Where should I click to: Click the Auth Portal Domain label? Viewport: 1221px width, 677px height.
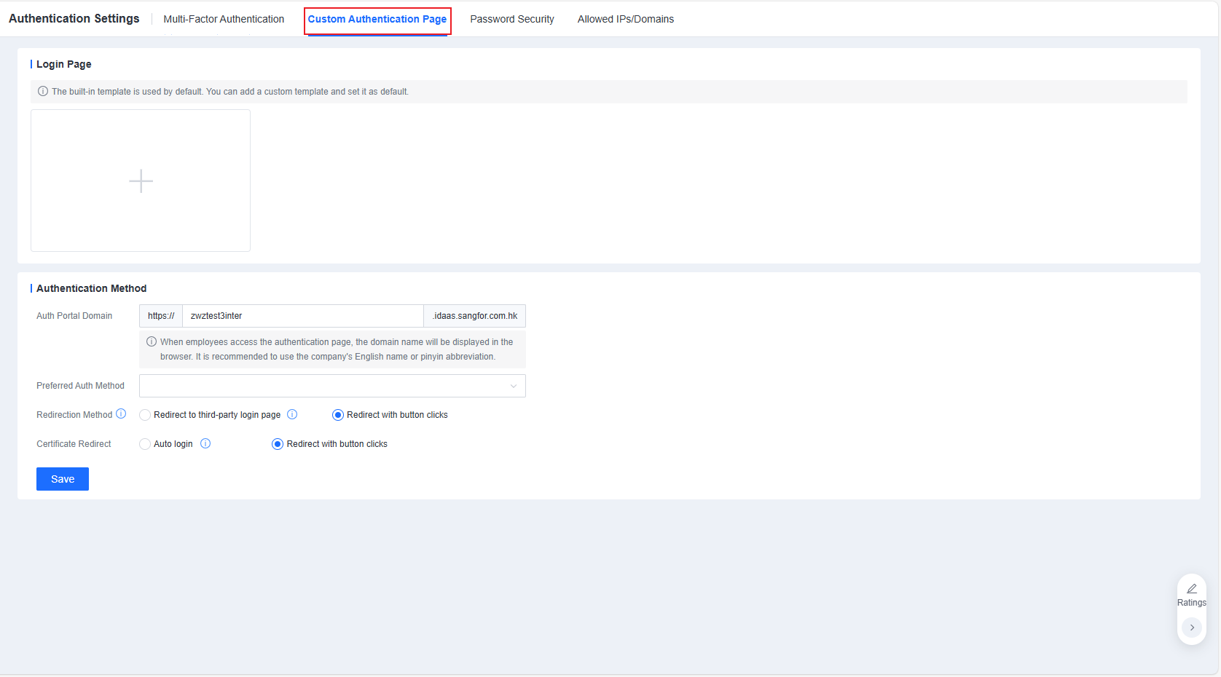tap(74, 316)
